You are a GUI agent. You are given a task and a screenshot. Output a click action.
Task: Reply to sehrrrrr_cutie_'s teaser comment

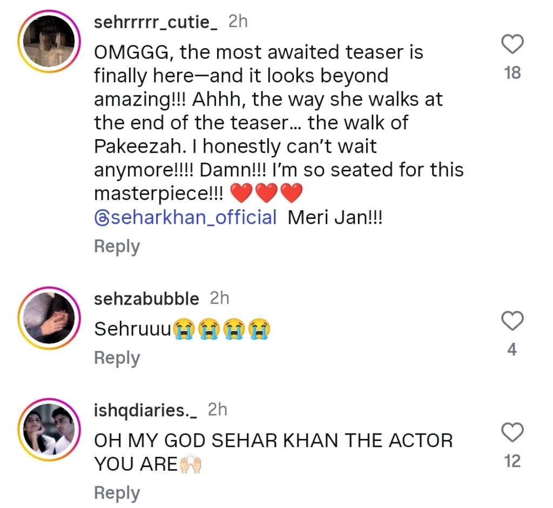point(117,246)
